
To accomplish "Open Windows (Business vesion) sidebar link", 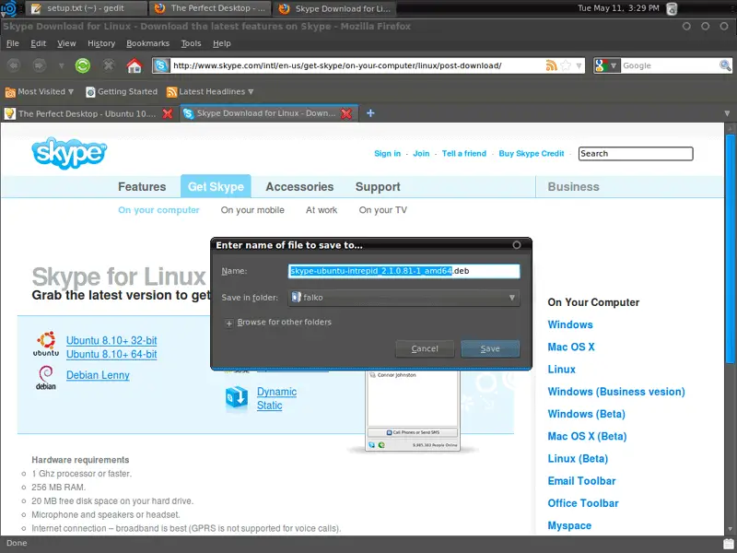I will pyautogui.click(x=615, y=392).
